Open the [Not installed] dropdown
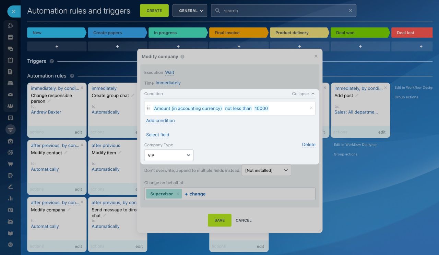The image size is (439, 255). pos(266,170)
